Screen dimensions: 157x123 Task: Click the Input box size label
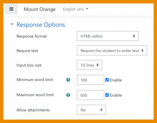(29, 65)
